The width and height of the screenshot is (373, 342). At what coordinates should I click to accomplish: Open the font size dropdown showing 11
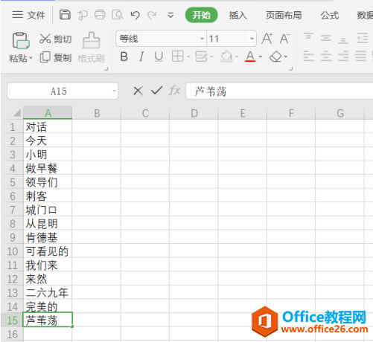252,39
